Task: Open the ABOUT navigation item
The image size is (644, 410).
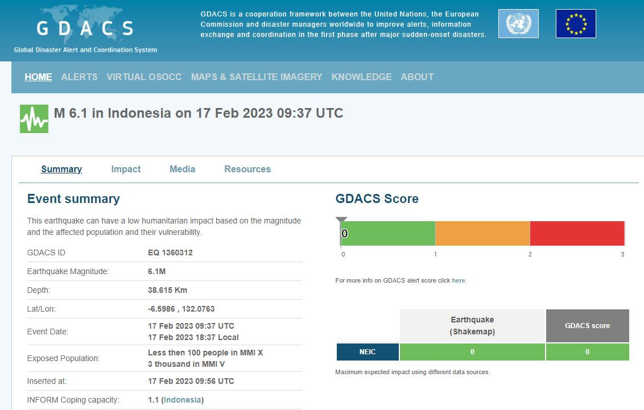Action: 417,77
